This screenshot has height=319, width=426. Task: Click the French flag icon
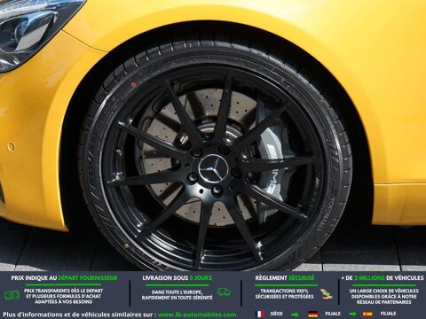[x=260, y=314]
